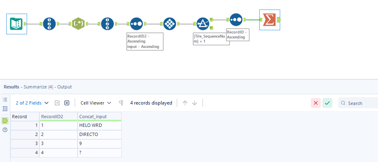Viewport: 378px width, 162px height.
Task: Select the Tile tool on canvas
Action: [x=170, y=24]
